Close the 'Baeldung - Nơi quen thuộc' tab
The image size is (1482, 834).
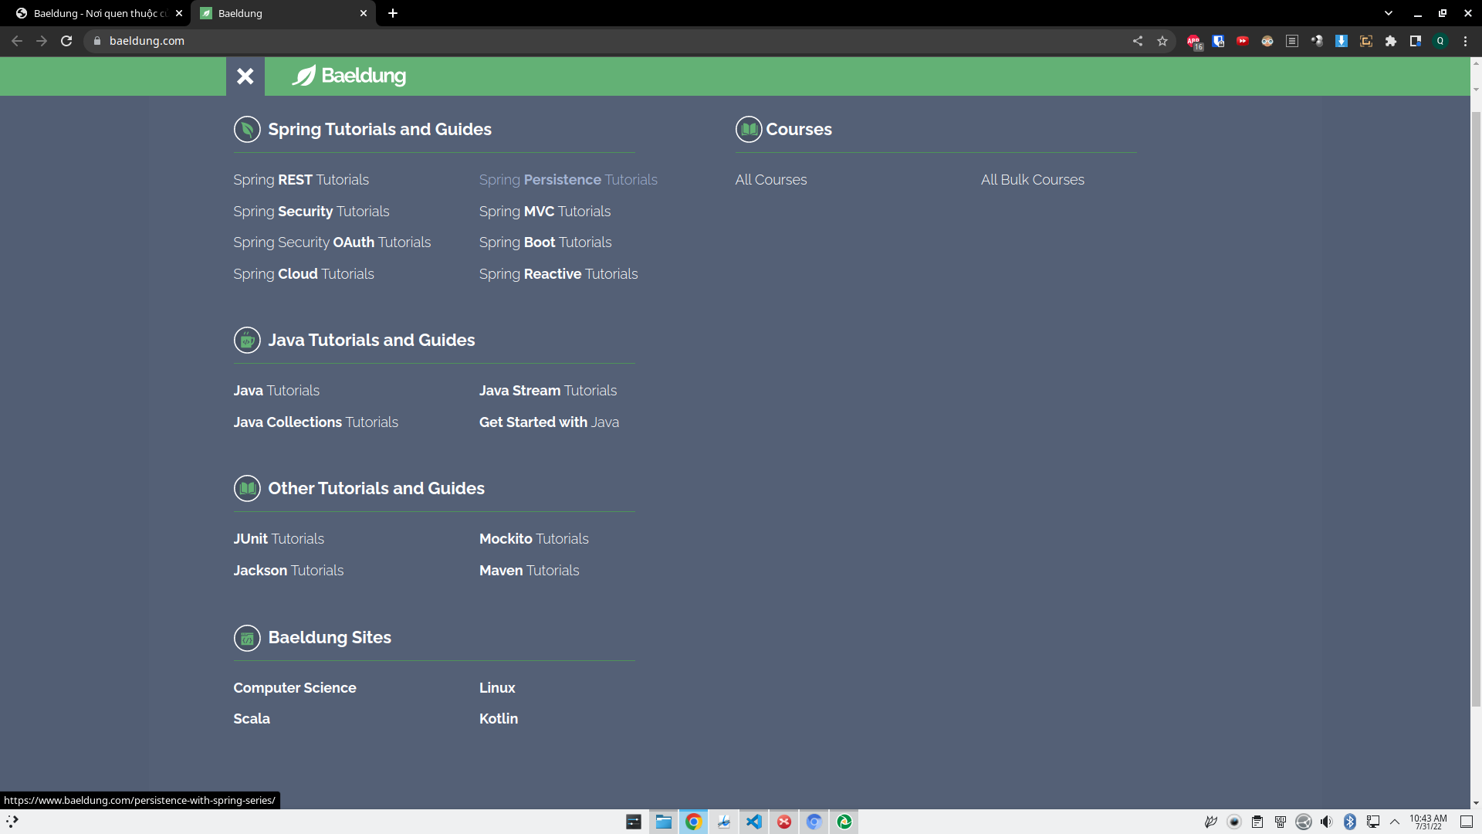(179, 13)
